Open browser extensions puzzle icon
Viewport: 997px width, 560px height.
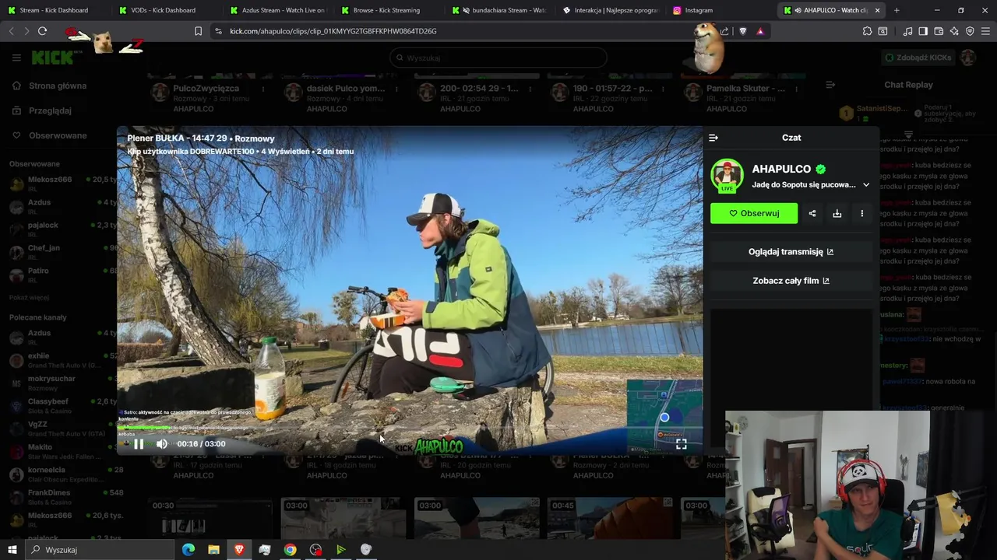coord(867,31)
